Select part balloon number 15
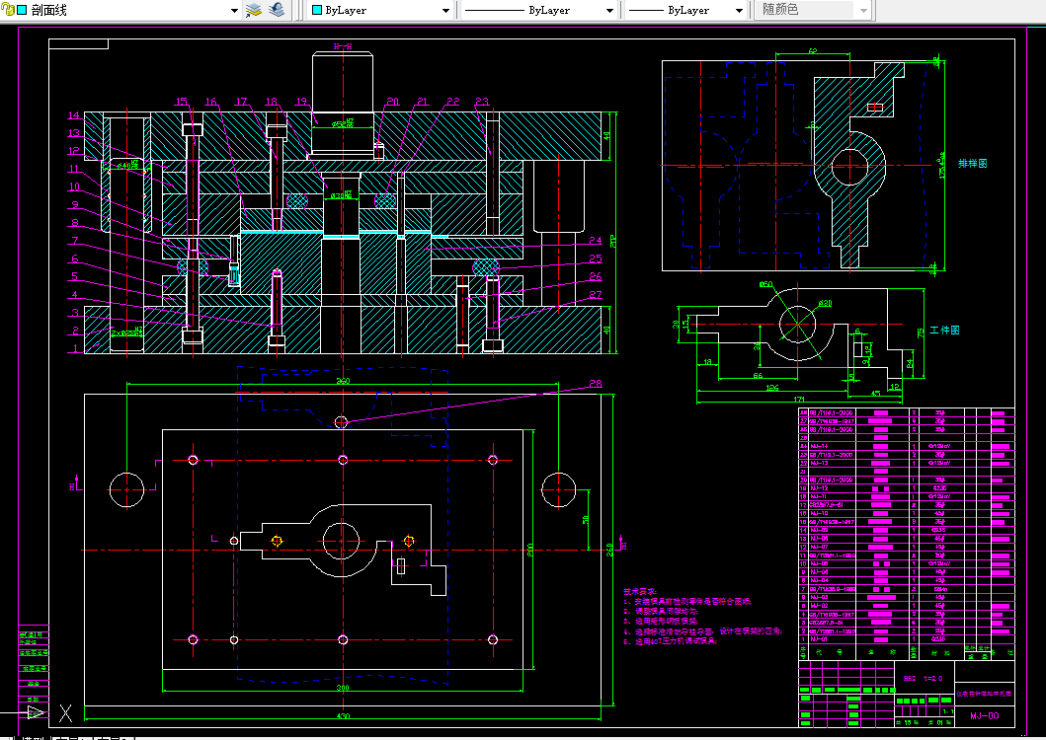The height and width of the screenshot is (740, 1046). 182,102
